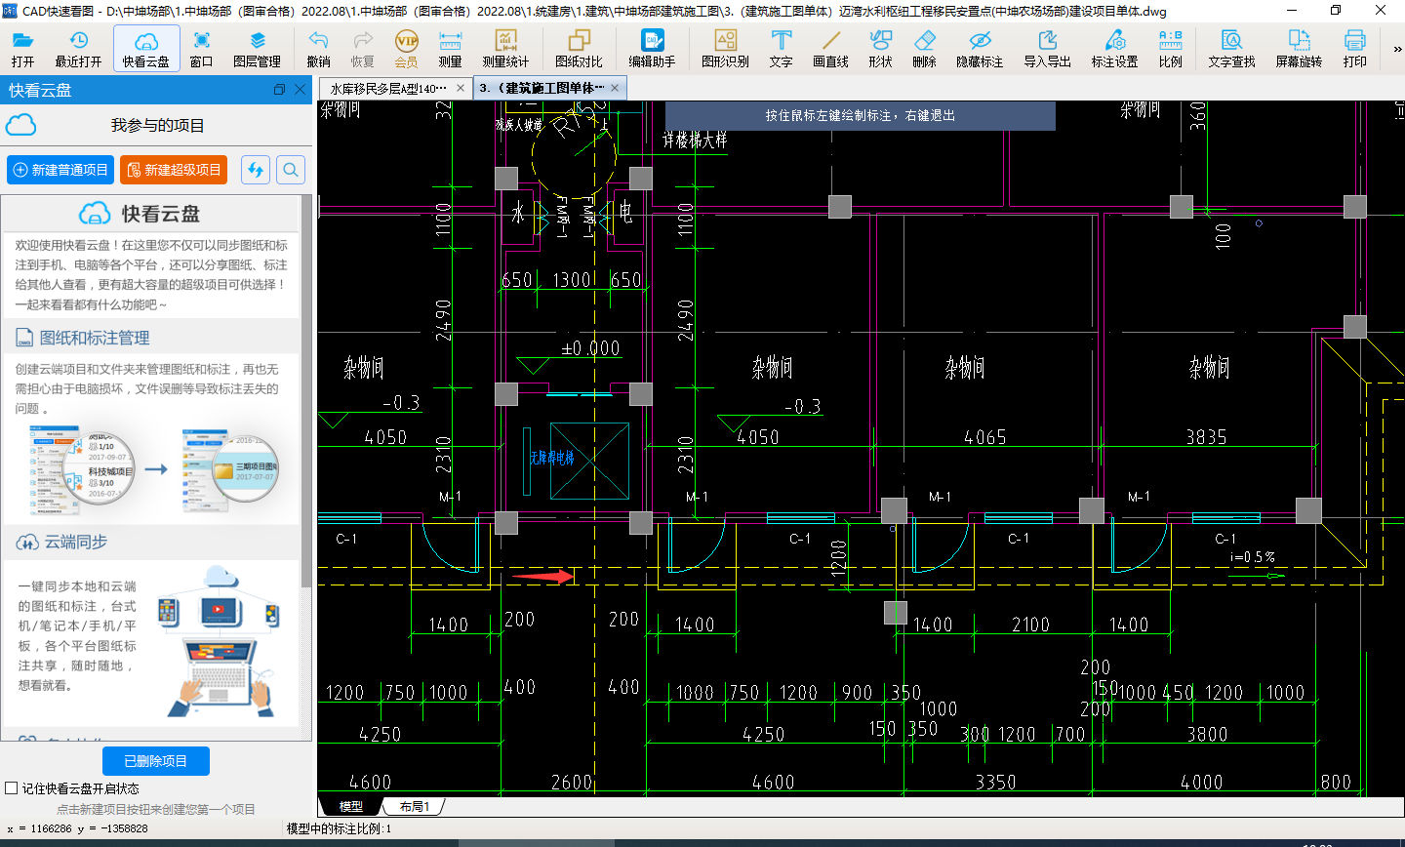The height and width of the screenshot is (847, 1405).
Task: Click the 无障碍电梯 elevator label in drawing
Action: pyautogui.click(x=552, y=457)
